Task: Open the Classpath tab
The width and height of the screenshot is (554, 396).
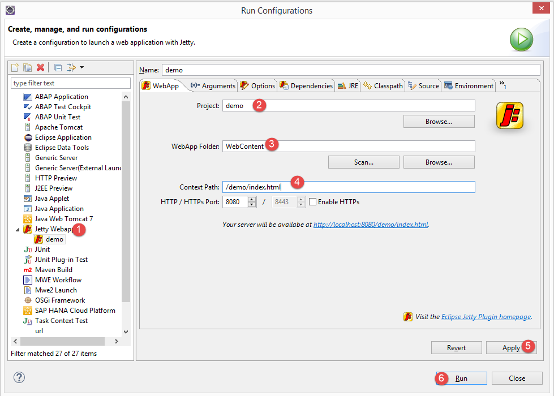Action: (x=383, y=86)
